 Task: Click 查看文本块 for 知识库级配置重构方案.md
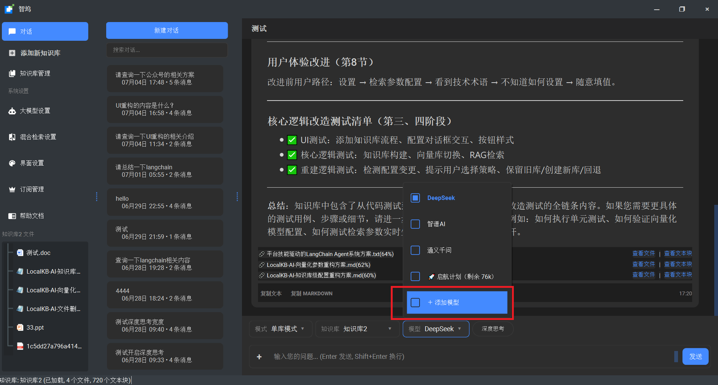pos(678,275)
